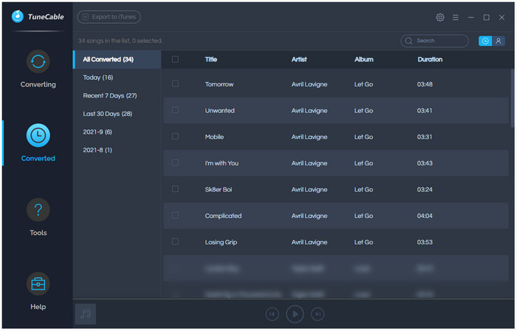This screenshot has height=331, width=517.
Task: Select the song title Mobile
Action: [x=214, y=137]
